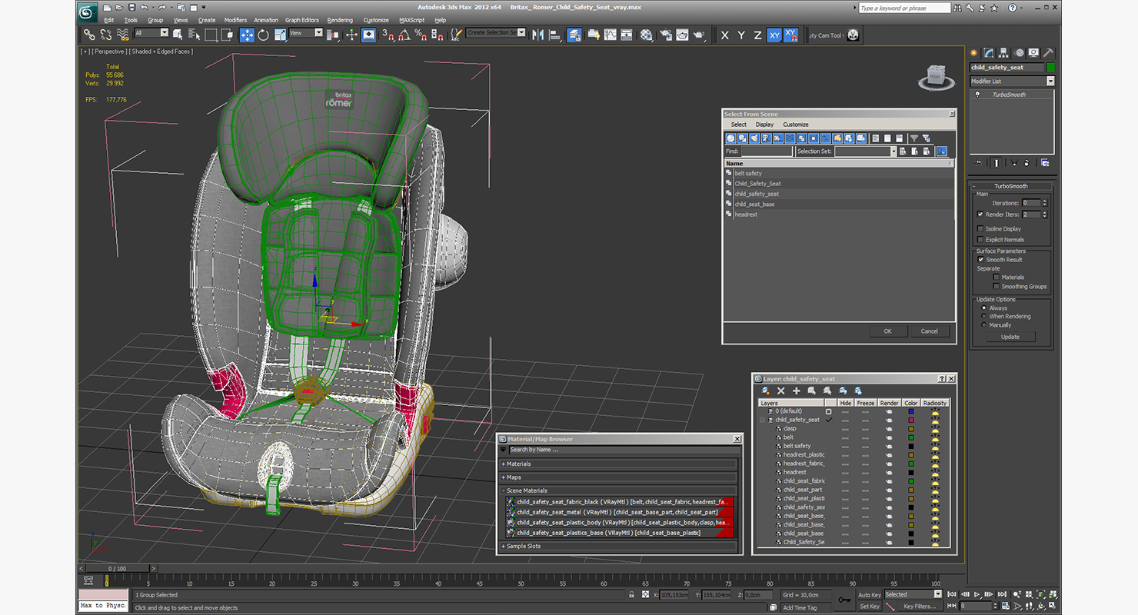
Task: Restrict to Z axis constraint
Action: coord(757,35)
